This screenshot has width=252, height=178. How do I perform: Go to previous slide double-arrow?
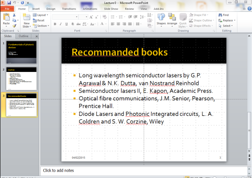(x=249, y=156)
